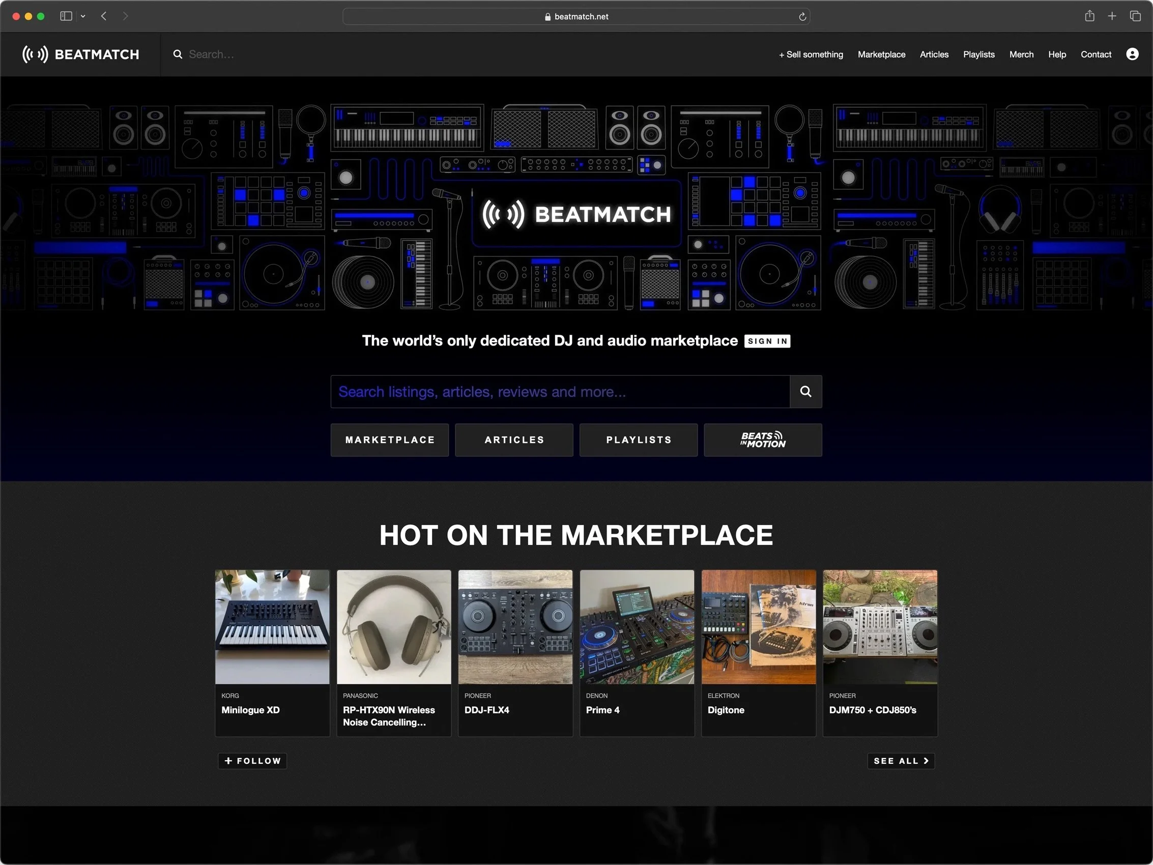The width and height of the screenshot is (1153, 865).
Task: Reload the page with refresh icon
Action: coord(802,17)
